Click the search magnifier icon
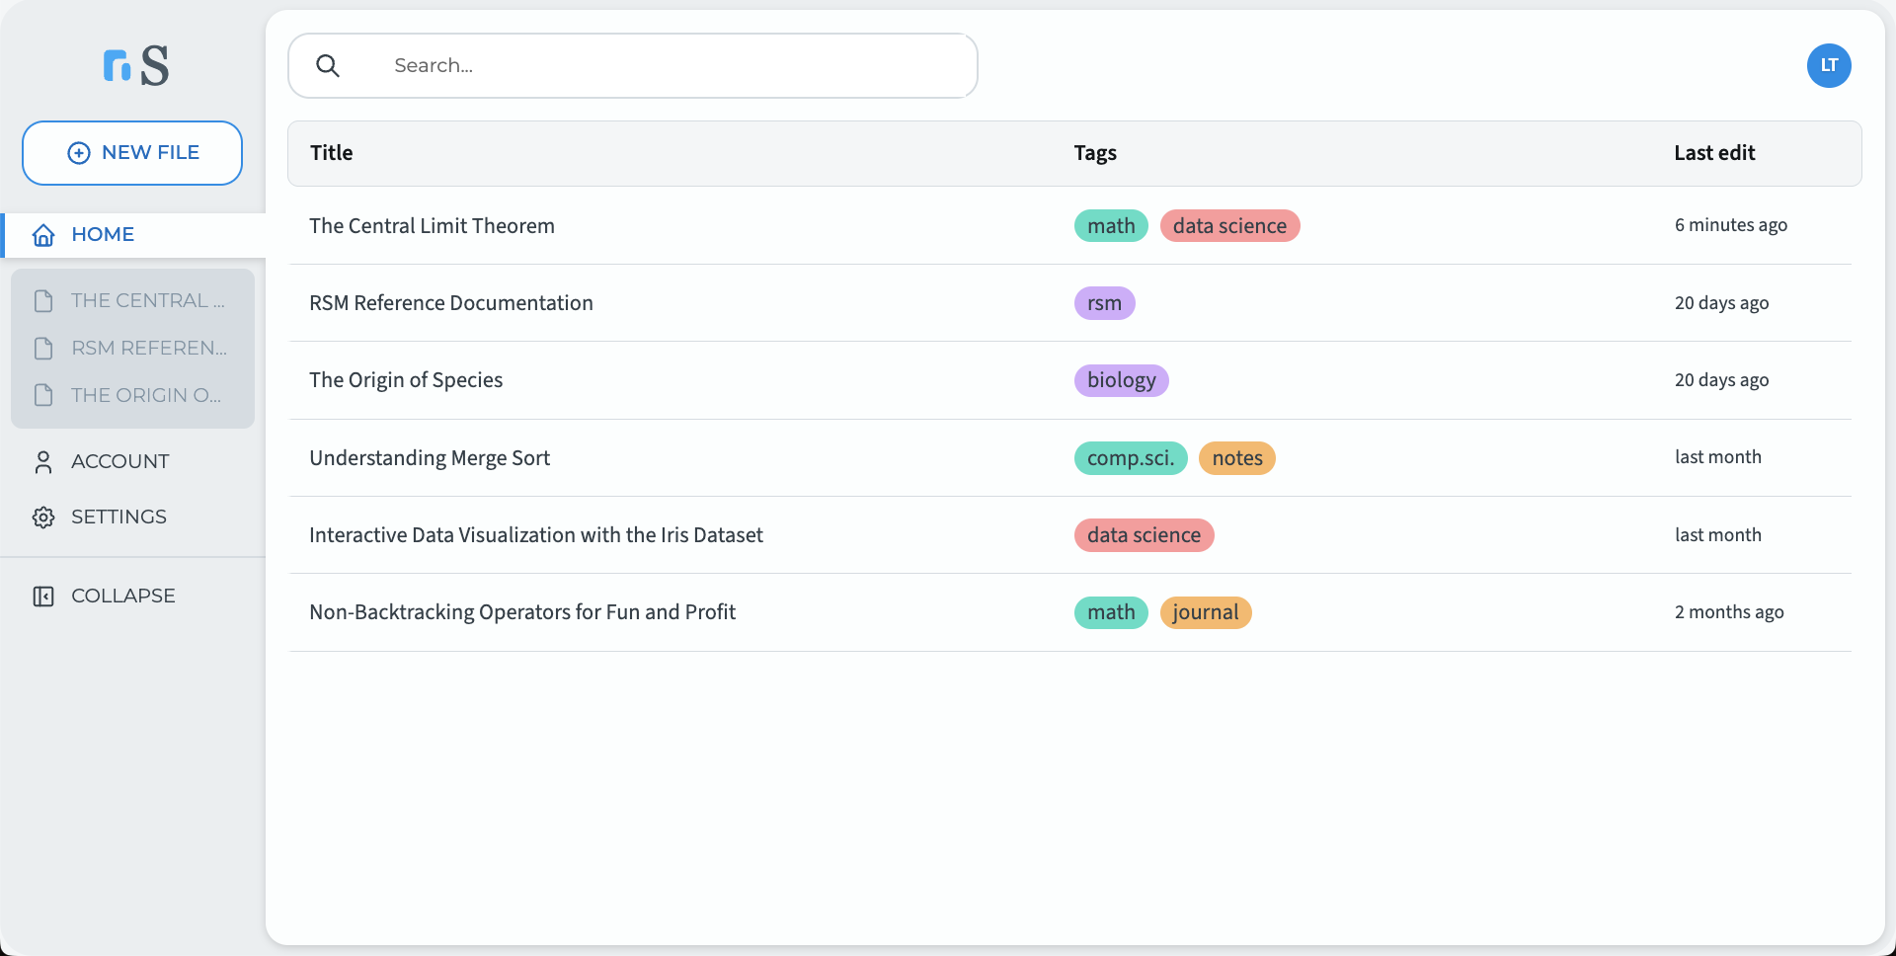Screen dimensions: 1896x956 click(x=328, y=66)
